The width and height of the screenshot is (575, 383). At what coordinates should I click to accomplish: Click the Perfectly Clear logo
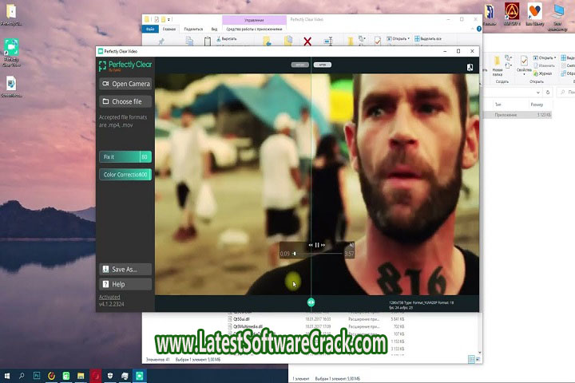click(x=125, y=65)
